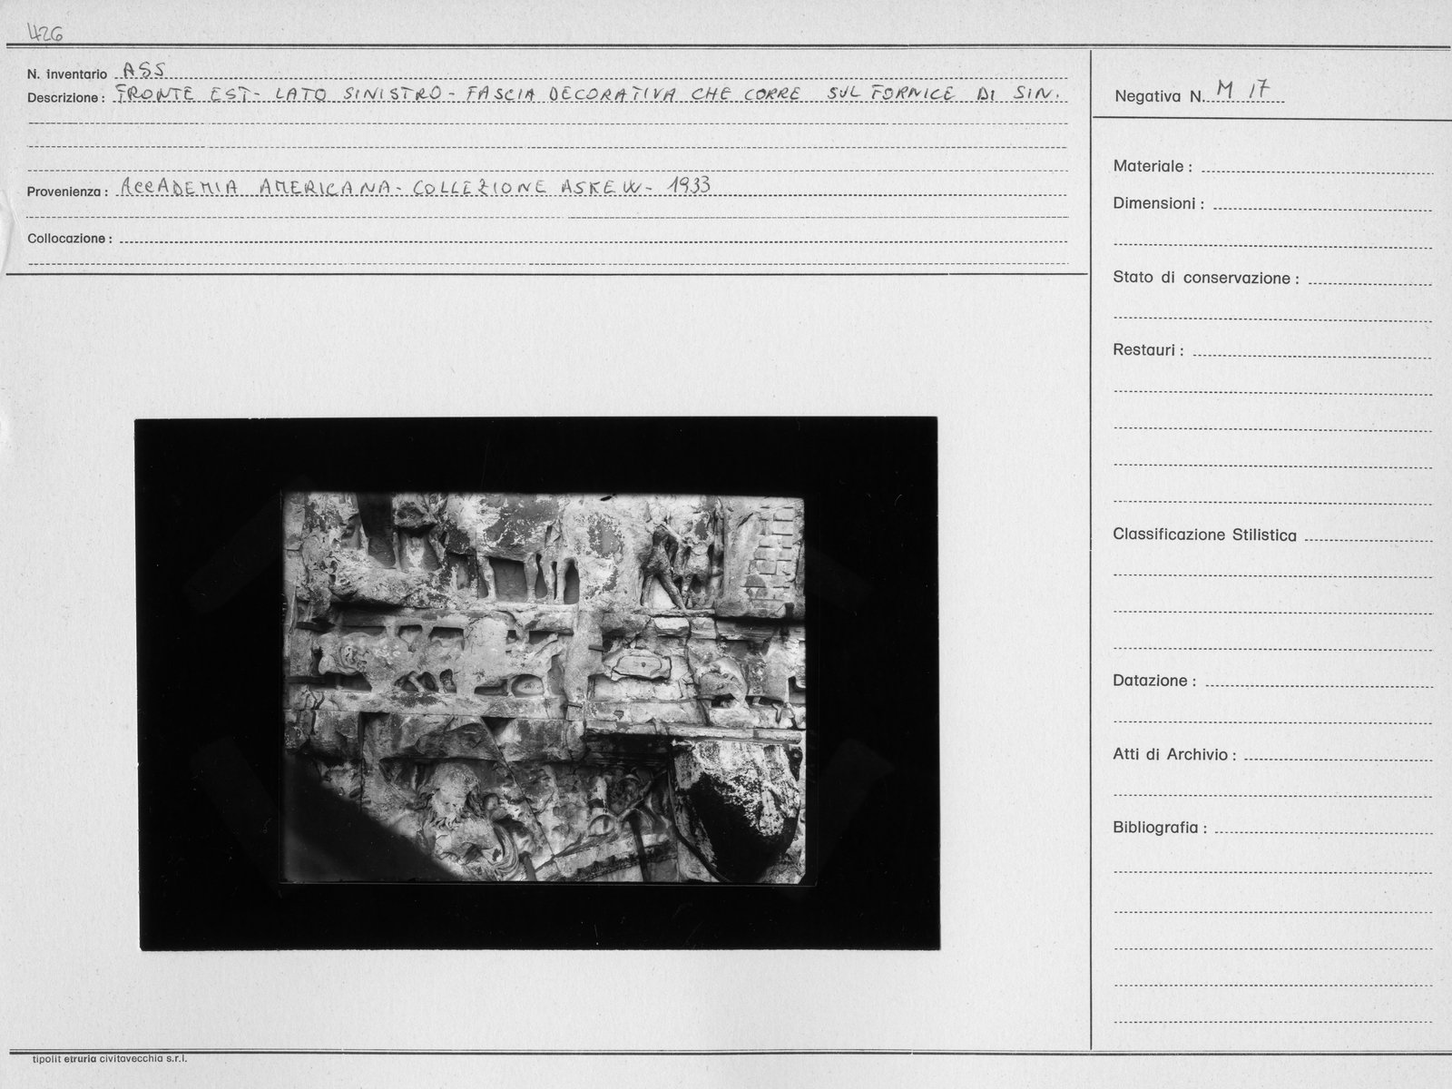Image resolution: width=1452 pixels, height=1089 pixels.
Task: Click the 'Atti di Archivio' label
Action: click(x=1174, y=755)
